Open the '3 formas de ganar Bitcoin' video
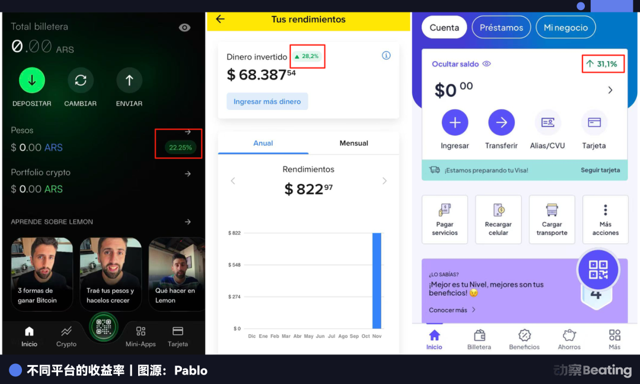The image size is (640, 384). pos(41,274)
